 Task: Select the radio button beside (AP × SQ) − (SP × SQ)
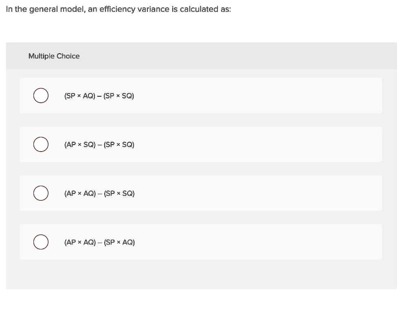[41, 144]
